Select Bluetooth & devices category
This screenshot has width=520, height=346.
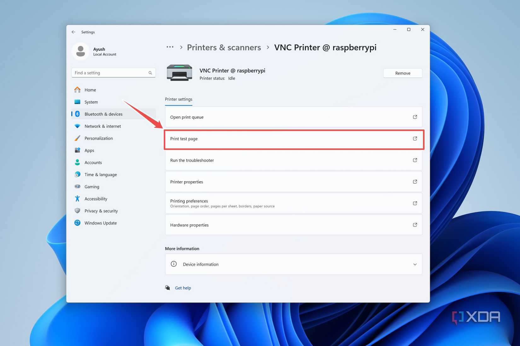click(114, 114)
